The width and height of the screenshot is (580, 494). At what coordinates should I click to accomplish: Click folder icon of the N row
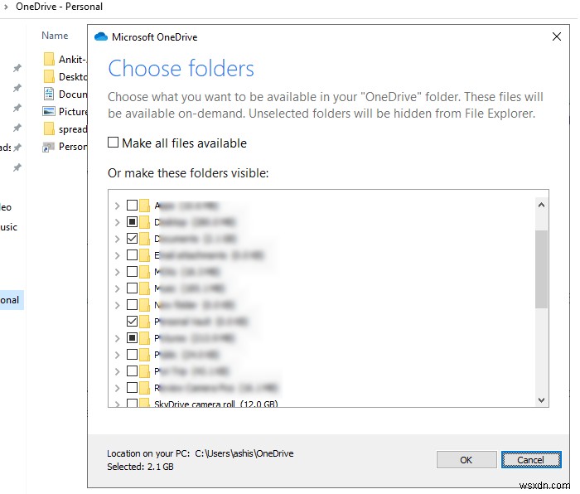[x=145, y=304]
